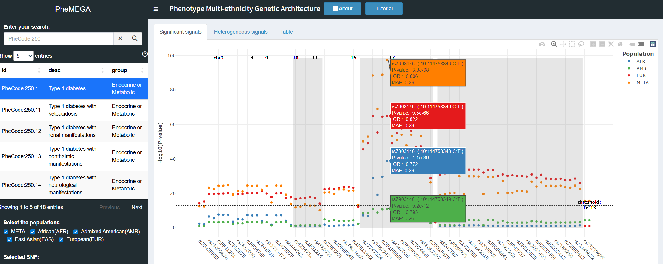
Task: Toggle the EUR red legend marker
Action: coord(629,76)
